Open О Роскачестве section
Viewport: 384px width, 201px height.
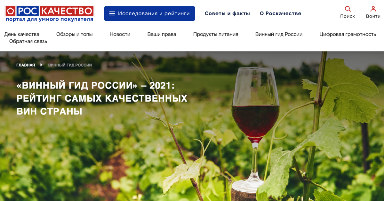[x=280, y=13]
